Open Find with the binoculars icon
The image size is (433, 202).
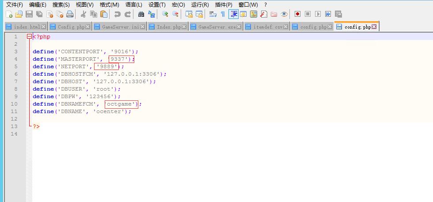pos(141,14)
